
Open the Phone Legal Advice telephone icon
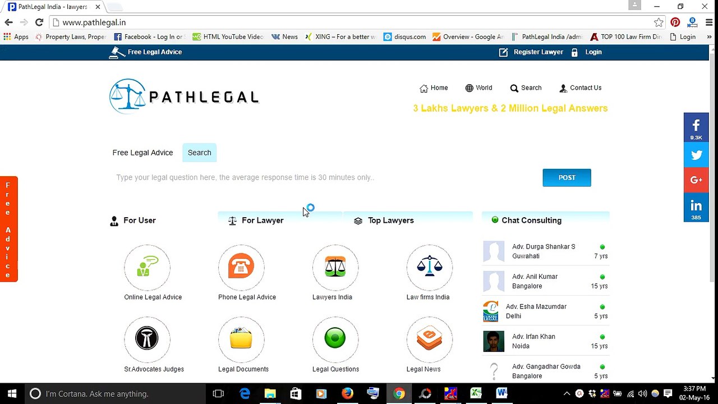241,268
